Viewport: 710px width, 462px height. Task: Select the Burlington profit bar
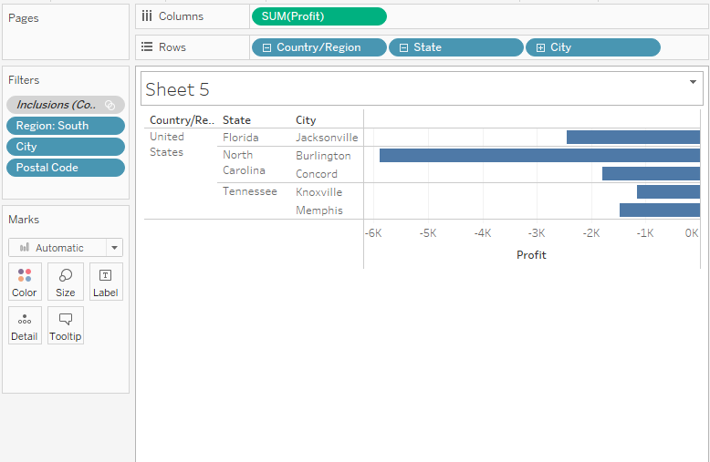click(538, 156)
